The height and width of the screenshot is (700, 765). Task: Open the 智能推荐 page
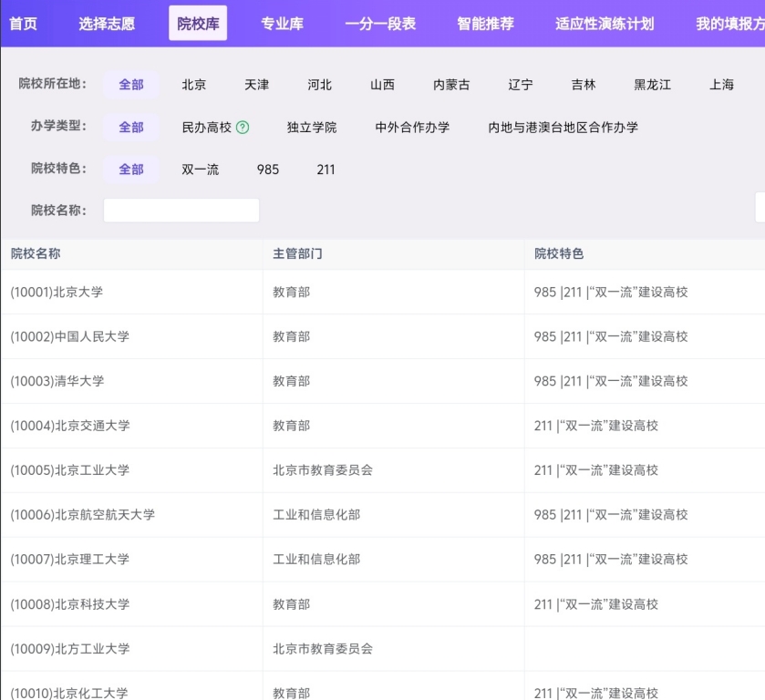[x=484, y=25]
